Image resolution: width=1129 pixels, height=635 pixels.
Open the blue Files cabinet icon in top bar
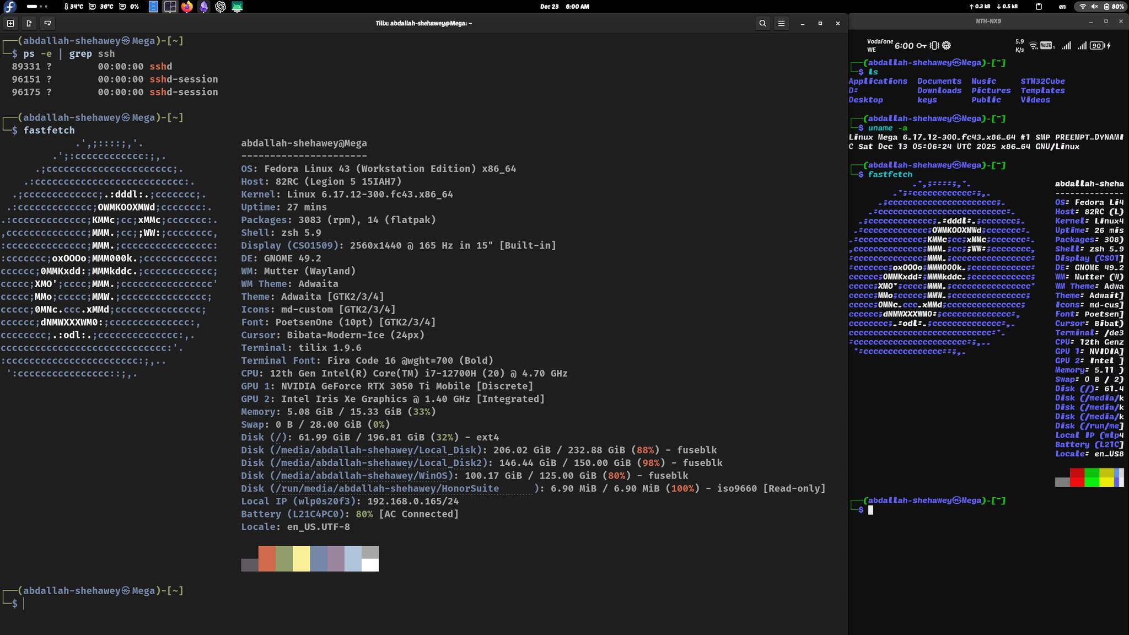coord(154,7)
